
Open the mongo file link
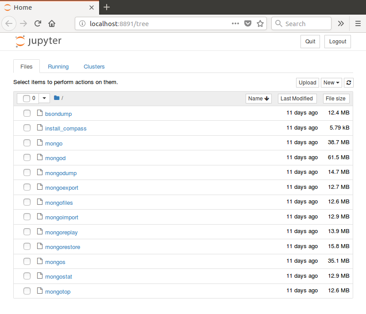coord(54,143)
